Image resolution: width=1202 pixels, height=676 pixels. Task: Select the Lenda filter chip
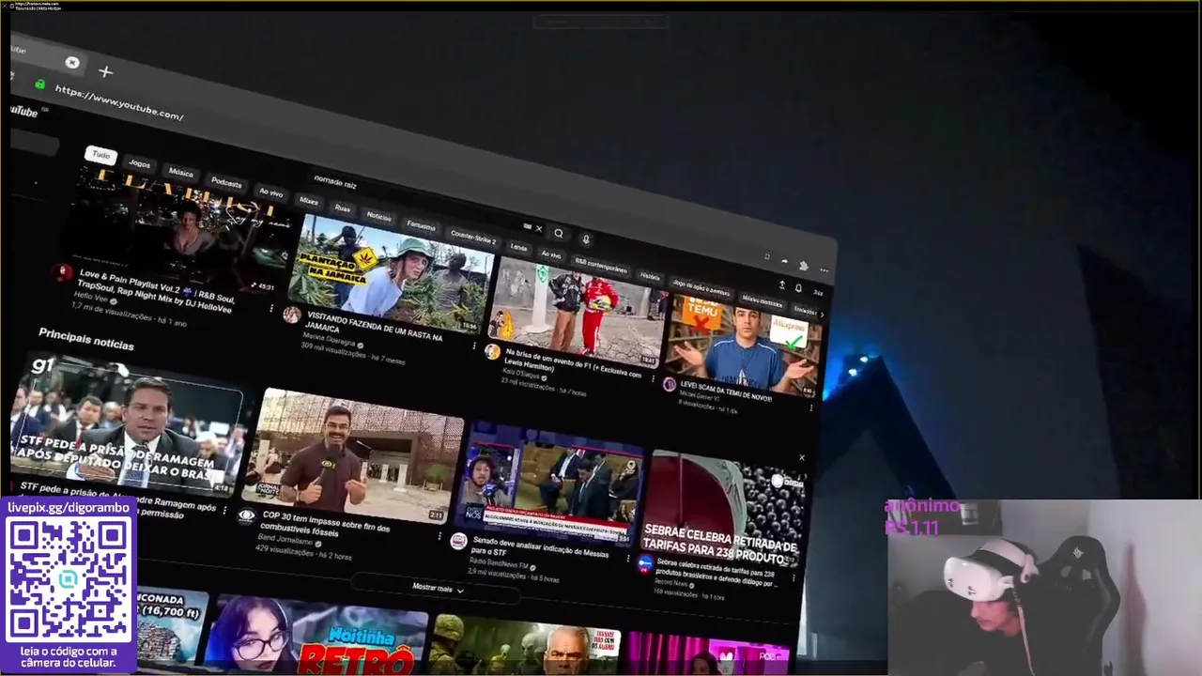pyautogui.click(x=518, y=246)
